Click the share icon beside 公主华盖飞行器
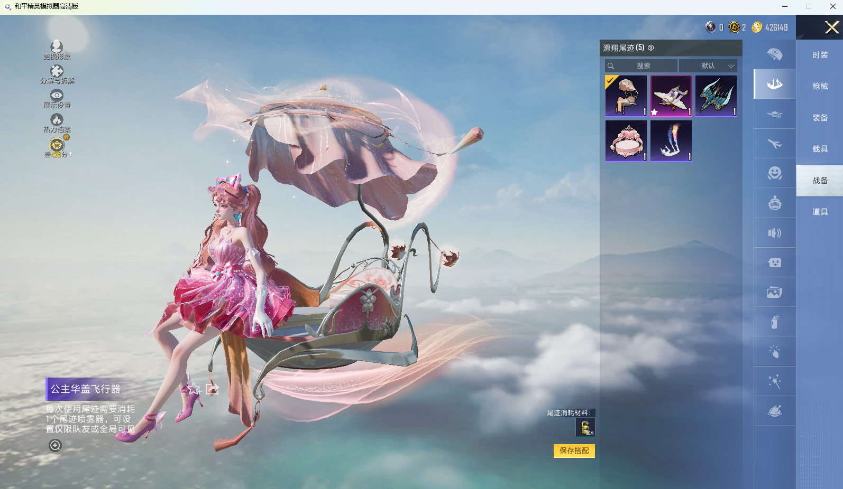This screenshot has height=489, width=843. click(x=212, y=389)
